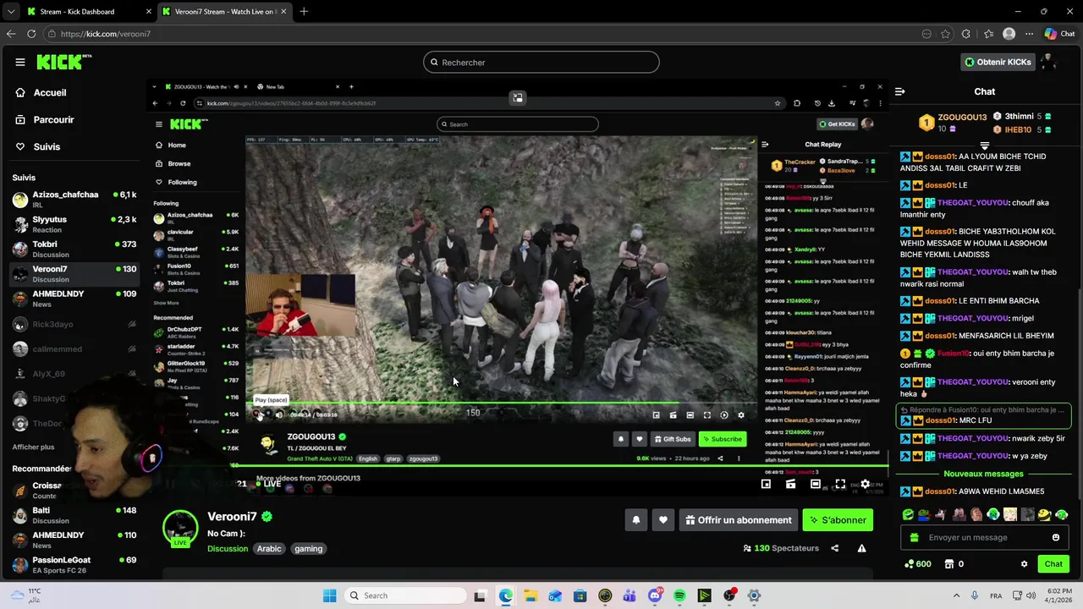Focus the Rechercher search field

[x=541, y=63]
